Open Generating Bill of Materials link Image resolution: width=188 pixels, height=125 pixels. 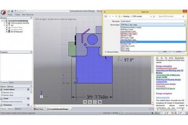[168, 76]
